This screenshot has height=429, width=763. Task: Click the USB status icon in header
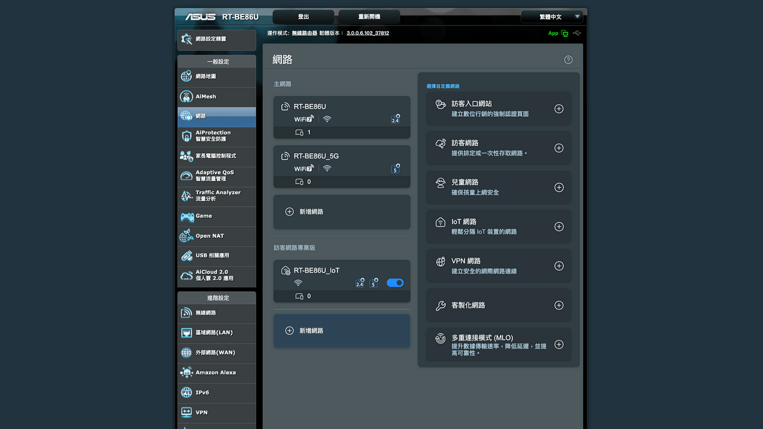[576, 33]
